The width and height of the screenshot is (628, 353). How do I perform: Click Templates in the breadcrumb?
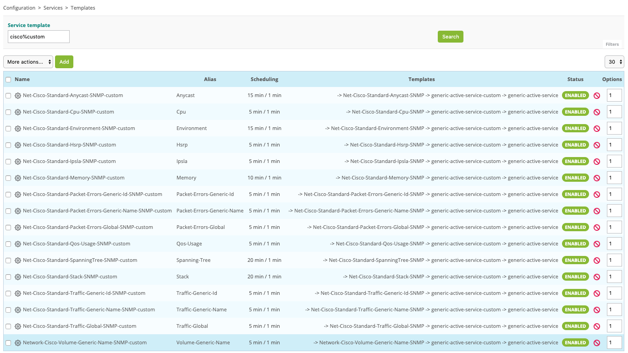pyautogui.click(x=83, y=8)
